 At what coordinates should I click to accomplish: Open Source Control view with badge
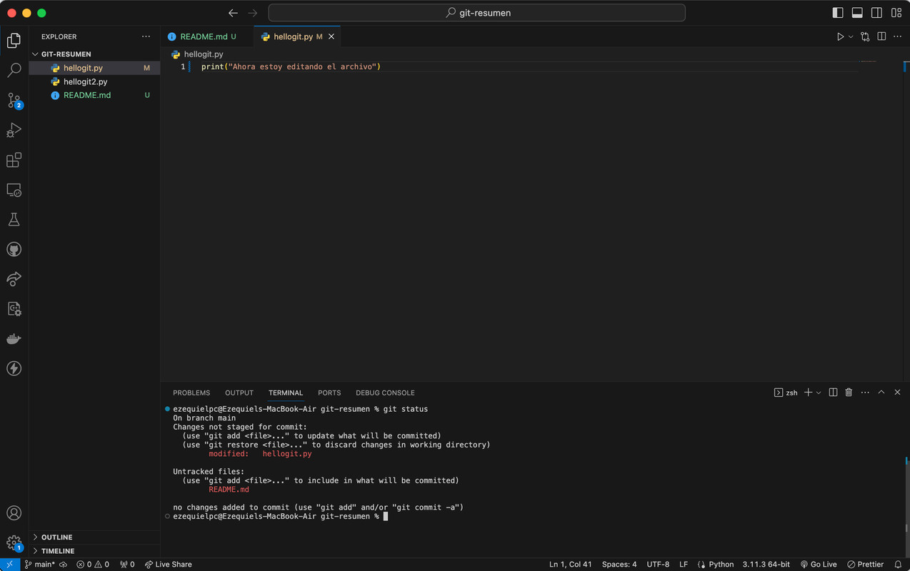(x=14, y=101)
